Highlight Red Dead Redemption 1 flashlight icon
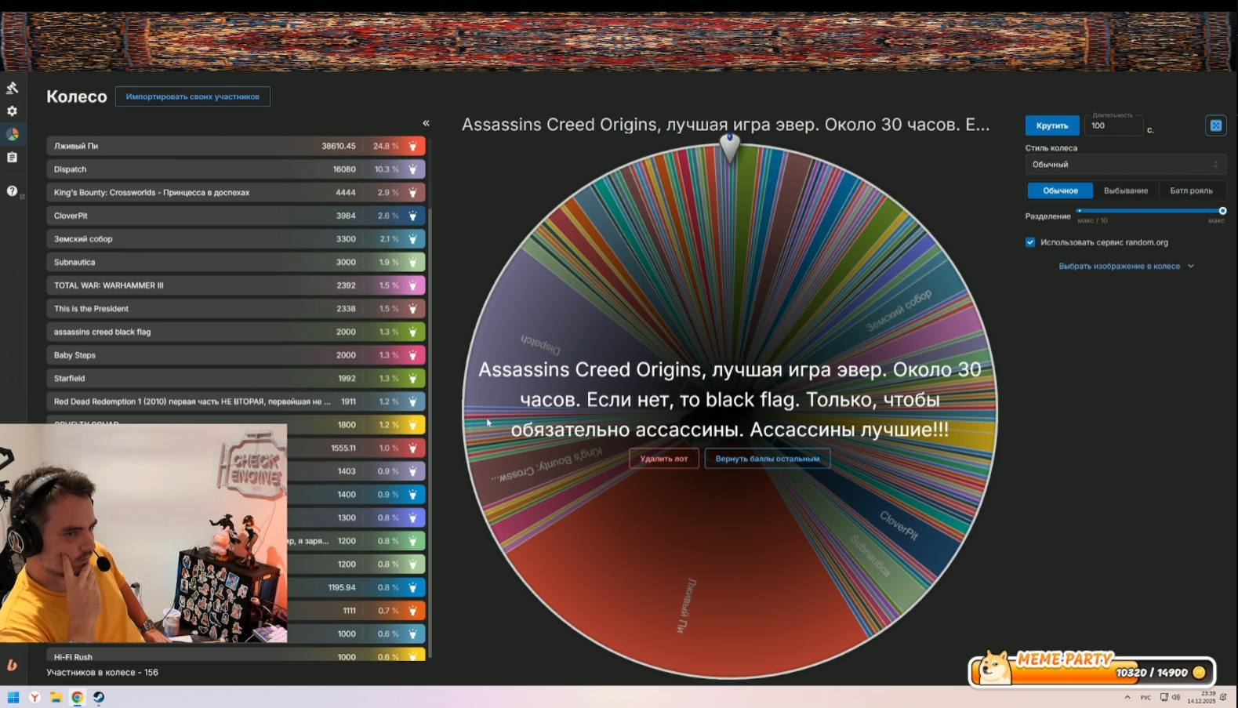 click(x=413, y=401)
